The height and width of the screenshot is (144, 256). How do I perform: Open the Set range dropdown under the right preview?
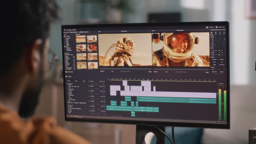click(156, 71)
